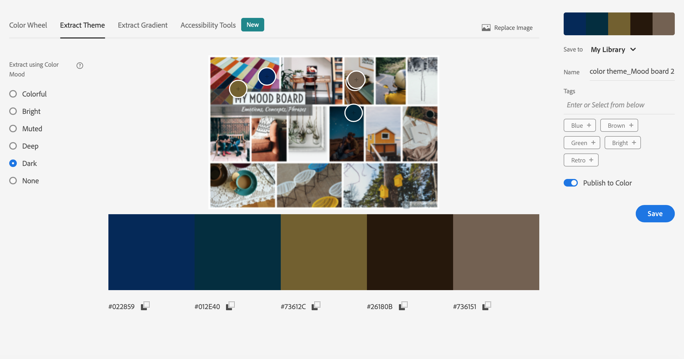Screen dimensions: 684x359
Task: Click the plus icon on Retro tag
Action: [x=591, y=160]
